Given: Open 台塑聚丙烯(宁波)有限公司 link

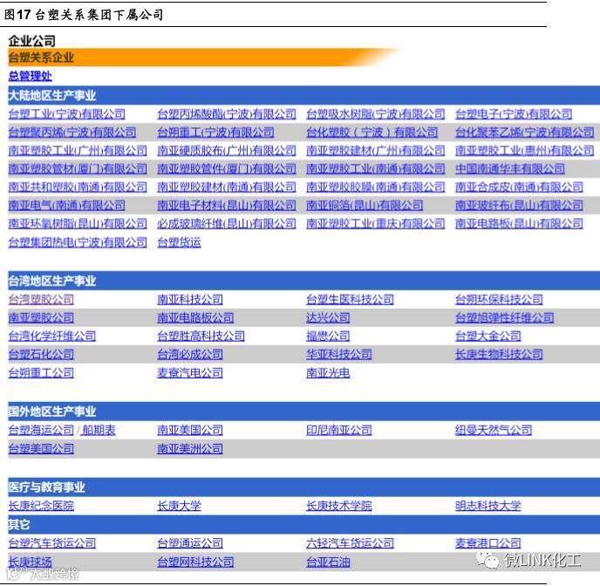Looking at the screenshot, I should [72, 133].
